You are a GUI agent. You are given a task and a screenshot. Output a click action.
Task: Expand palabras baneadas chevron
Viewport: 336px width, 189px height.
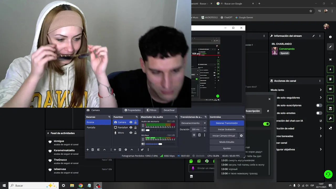(x=321, y=136)
